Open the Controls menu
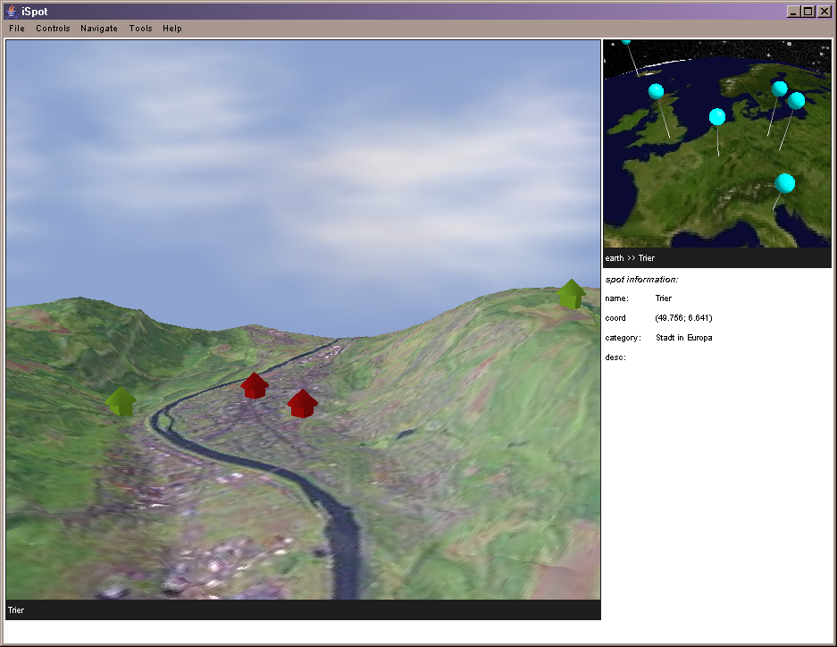Viewport: 837px width, 647px height. 53,29
